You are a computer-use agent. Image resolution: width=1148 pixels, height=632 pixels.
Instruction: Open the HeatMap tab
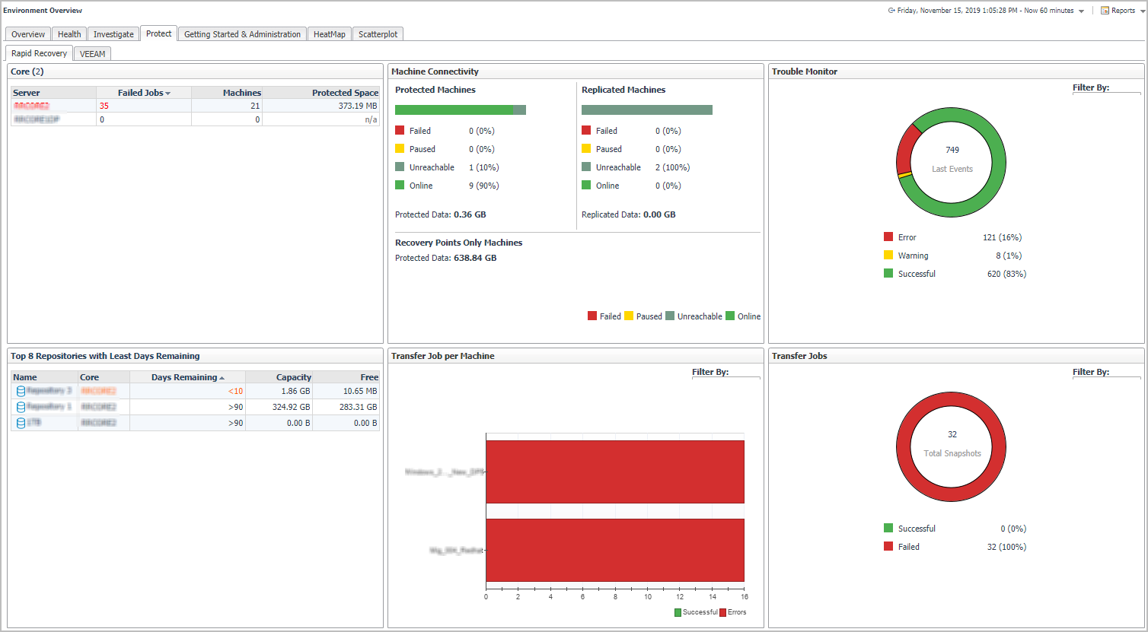point(329,34)
